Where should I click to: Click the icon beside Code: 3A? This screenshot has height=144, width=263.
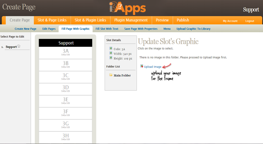[x=111, y=48]
